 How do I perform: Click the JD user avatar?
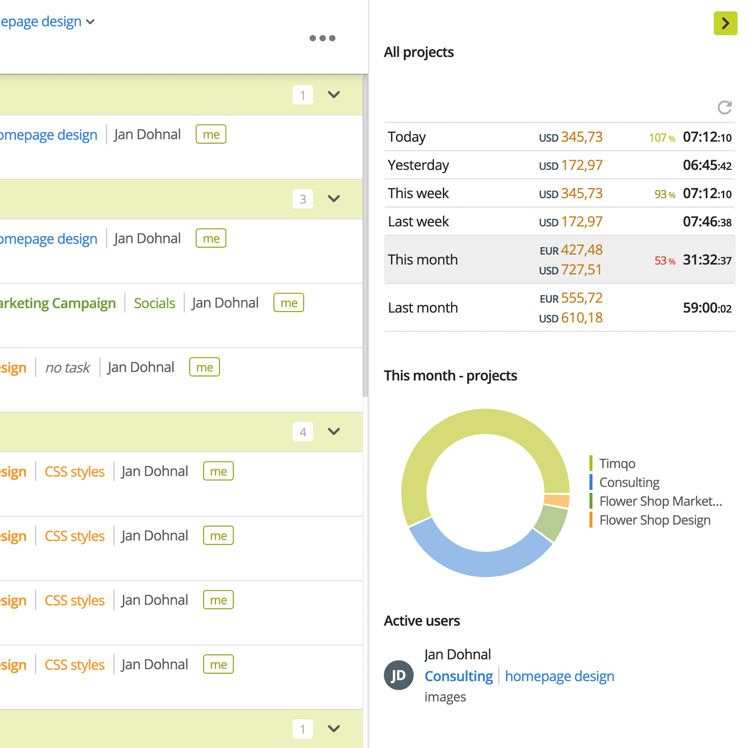tap(399, 675)
